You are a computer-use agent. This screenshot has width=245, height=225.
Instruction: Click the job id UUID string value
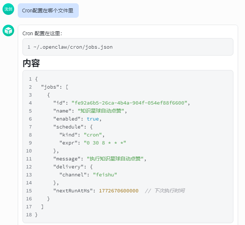pos(129,103)
